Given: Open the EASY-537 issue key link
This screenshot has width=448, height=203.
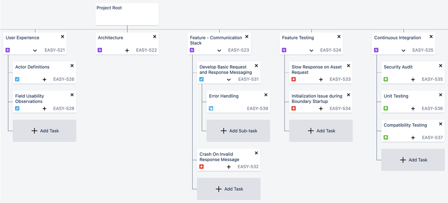Looking at the screenshot, I should pyautogui.click(x=432, y=138).
